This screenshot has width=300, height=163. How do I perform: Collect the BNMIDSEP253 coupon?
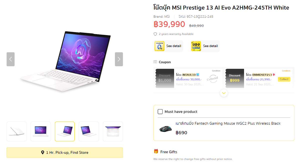coord(284,79)
